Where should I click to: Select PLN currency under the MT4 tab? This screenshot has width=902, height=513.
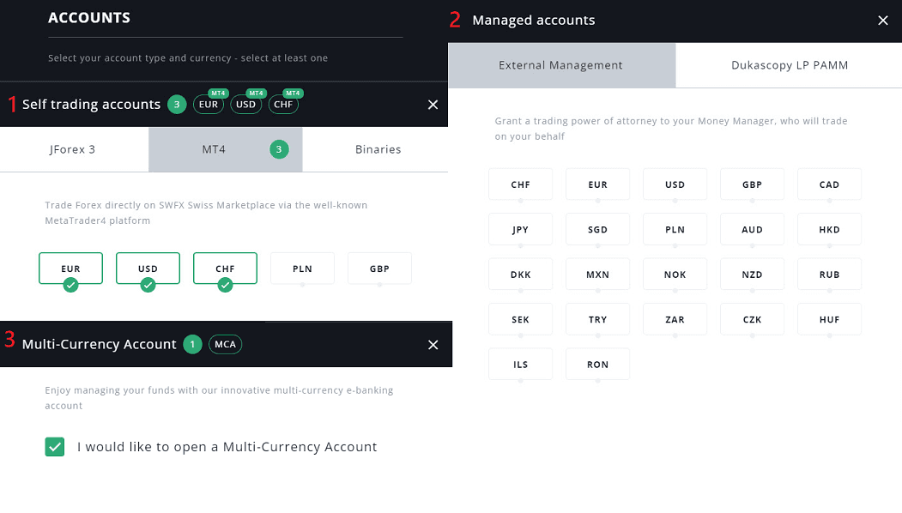coord(303,269)
